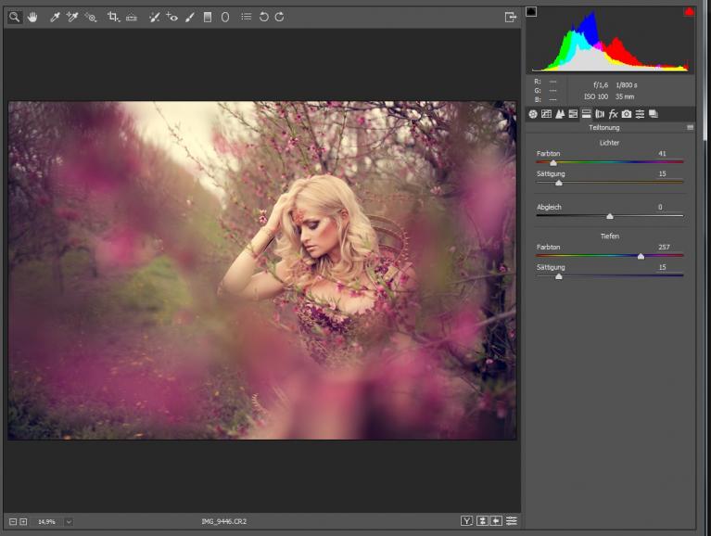Copy current settings to Before icon
This screenshot has height=536, width=711.
(497, 521)
